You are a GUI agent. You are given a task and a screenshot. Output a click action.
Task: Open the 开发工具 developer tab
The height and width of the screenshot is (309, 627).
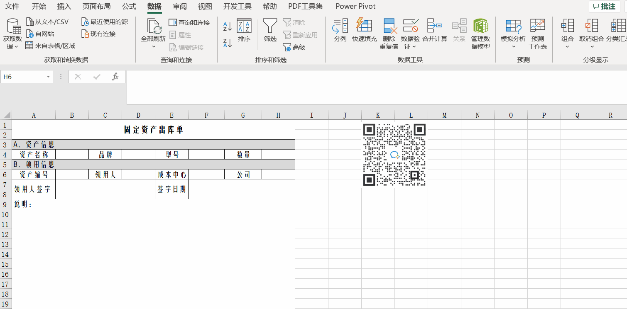[x=238, y=6]
